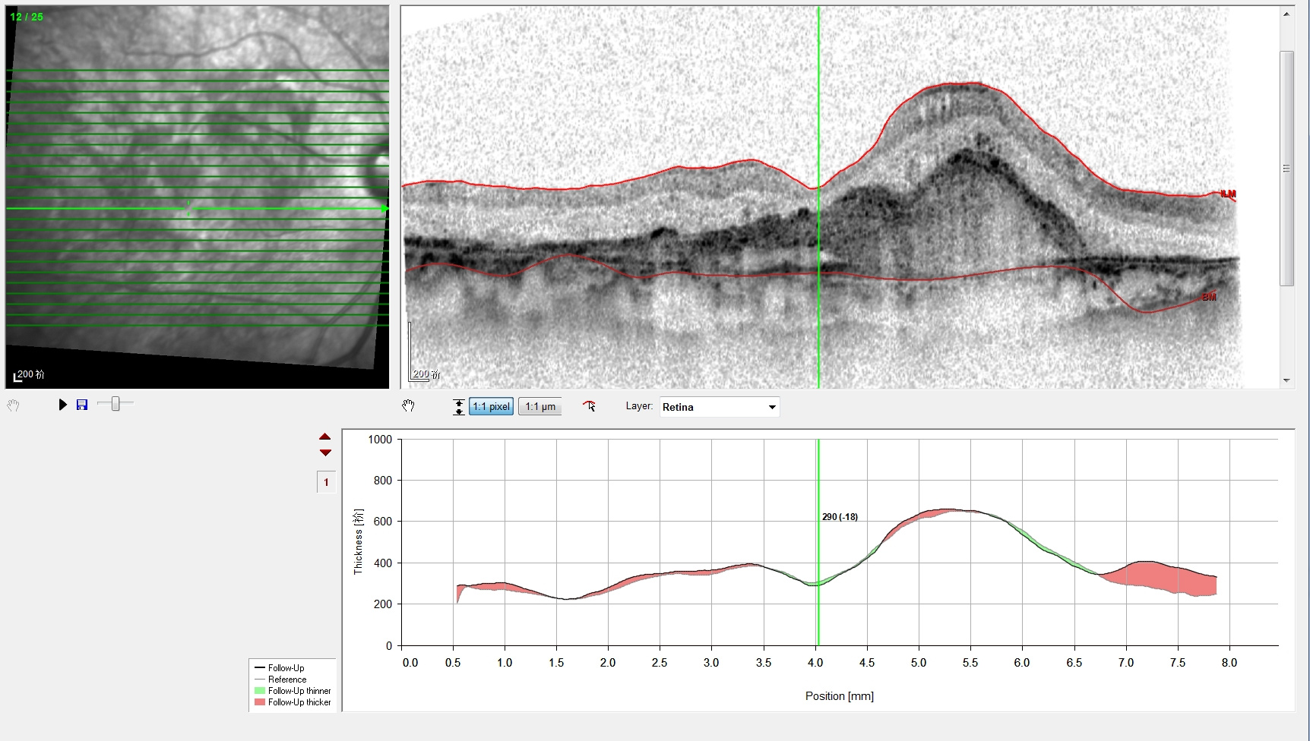Click the Thickness axis label
Screen dimensions: 1310x741
point(359,541)
